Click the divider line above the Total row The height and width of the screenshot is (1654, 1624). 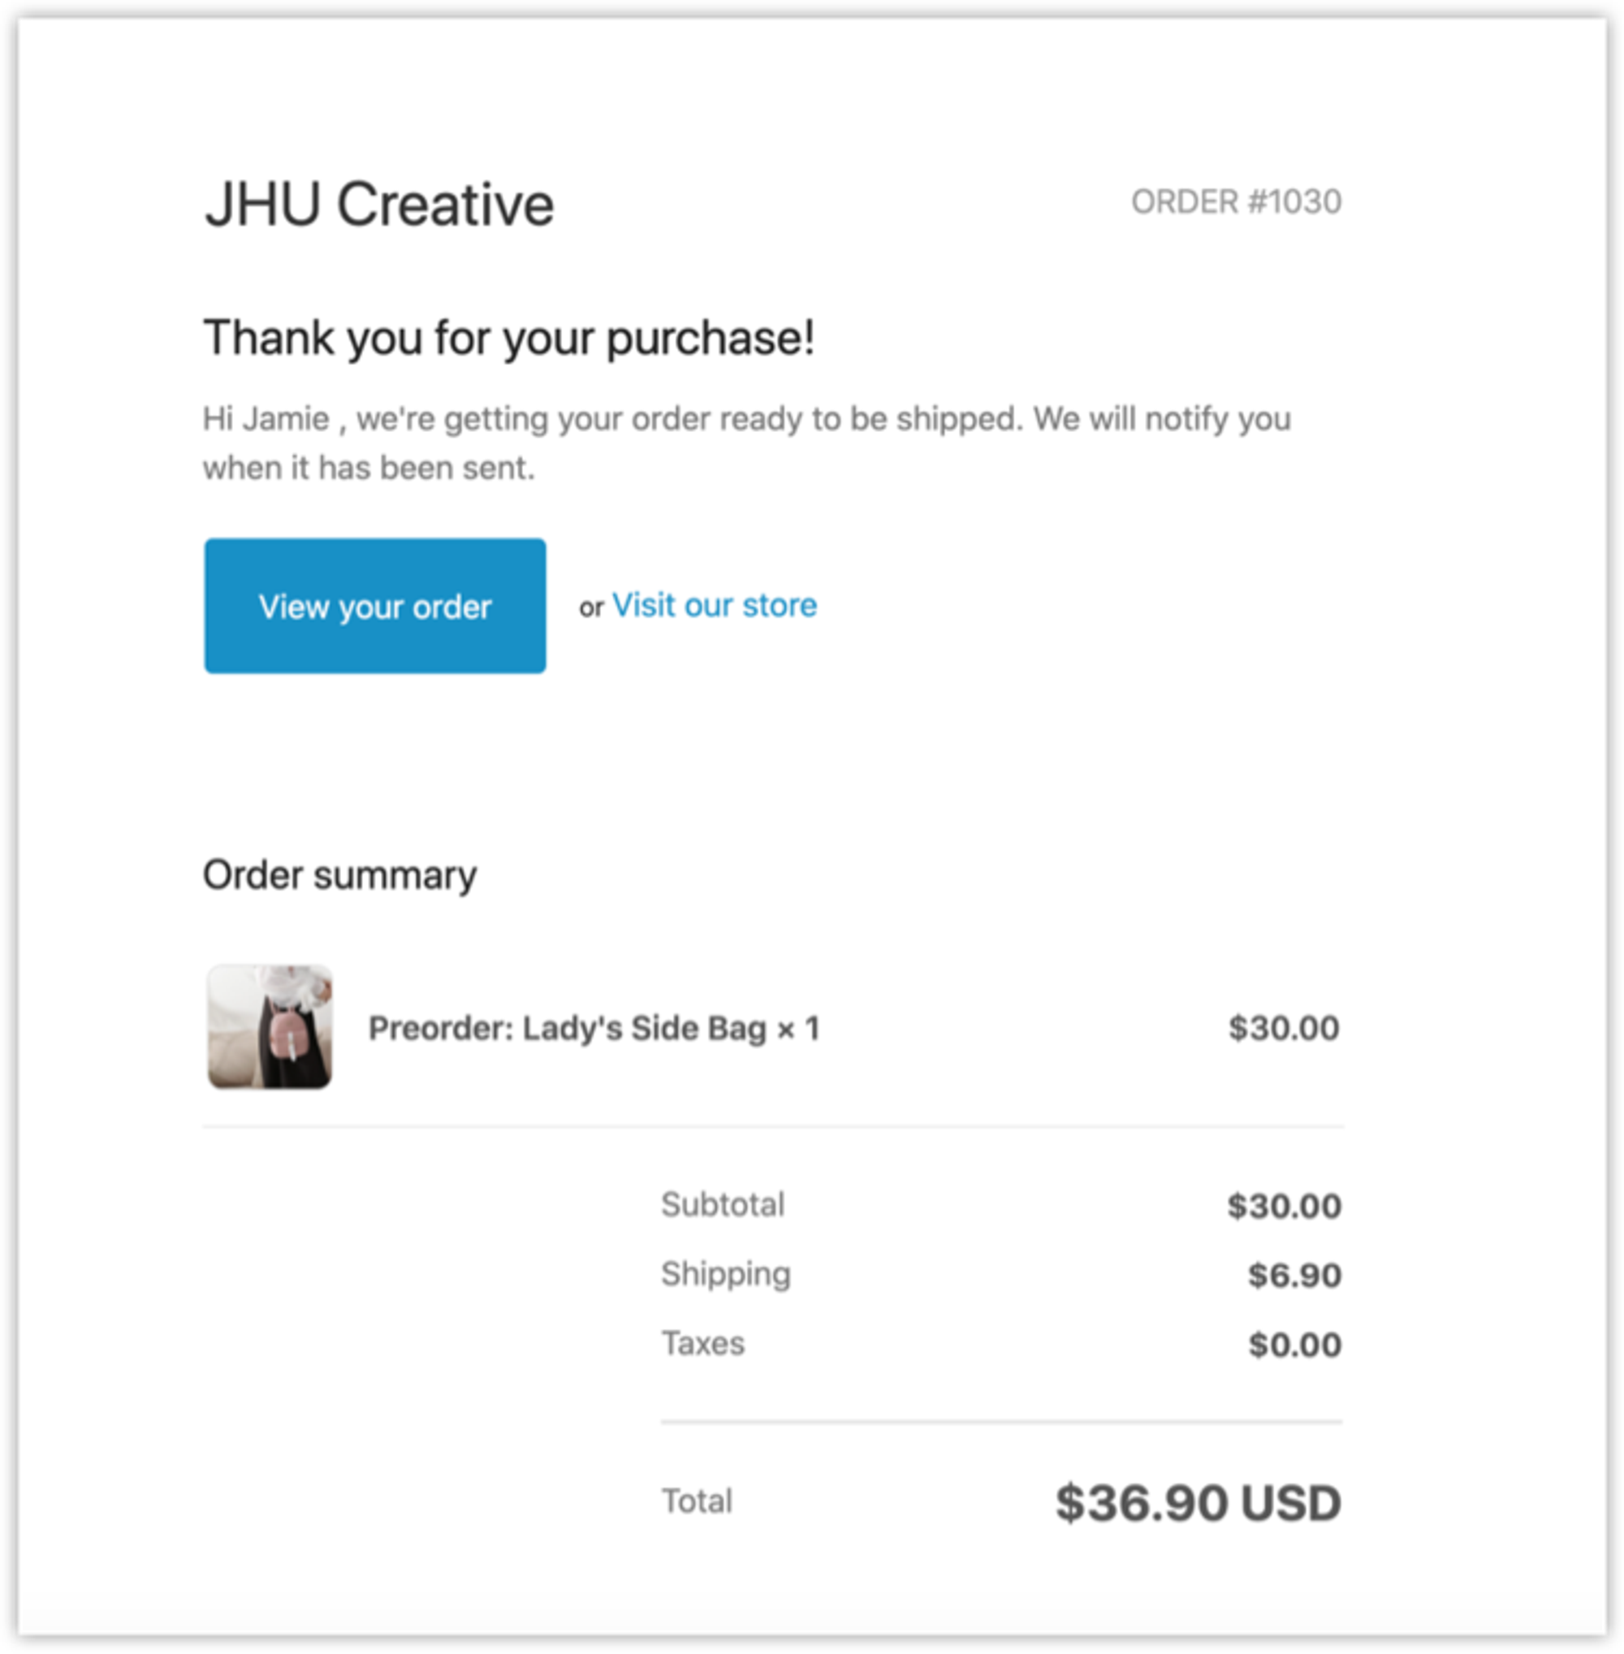(1001, 1422)
